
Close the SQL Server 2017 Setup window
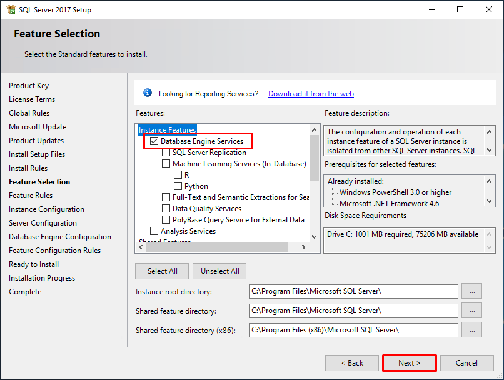coord(489,9)
